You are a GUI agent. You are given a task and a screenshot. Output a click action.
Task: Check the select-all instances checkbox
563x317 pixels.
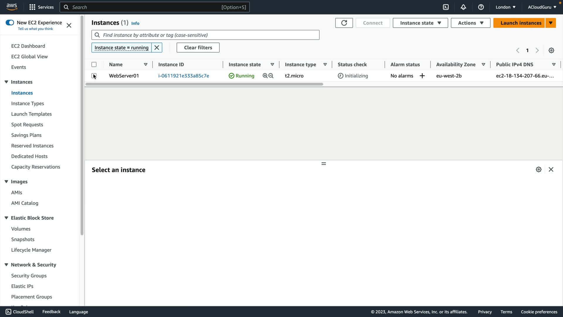click(x=94, y=65)
